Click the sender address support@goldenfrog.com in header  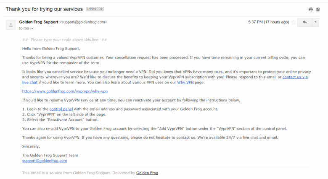click(83, 22)
